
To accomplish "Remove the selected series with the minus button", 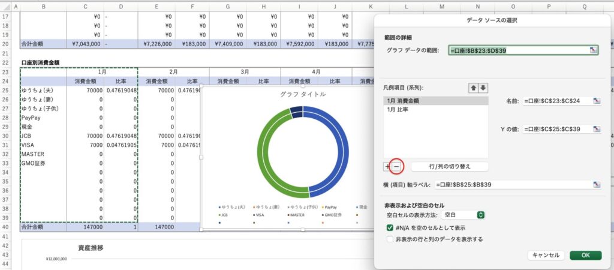I will [x=396, y=166].
